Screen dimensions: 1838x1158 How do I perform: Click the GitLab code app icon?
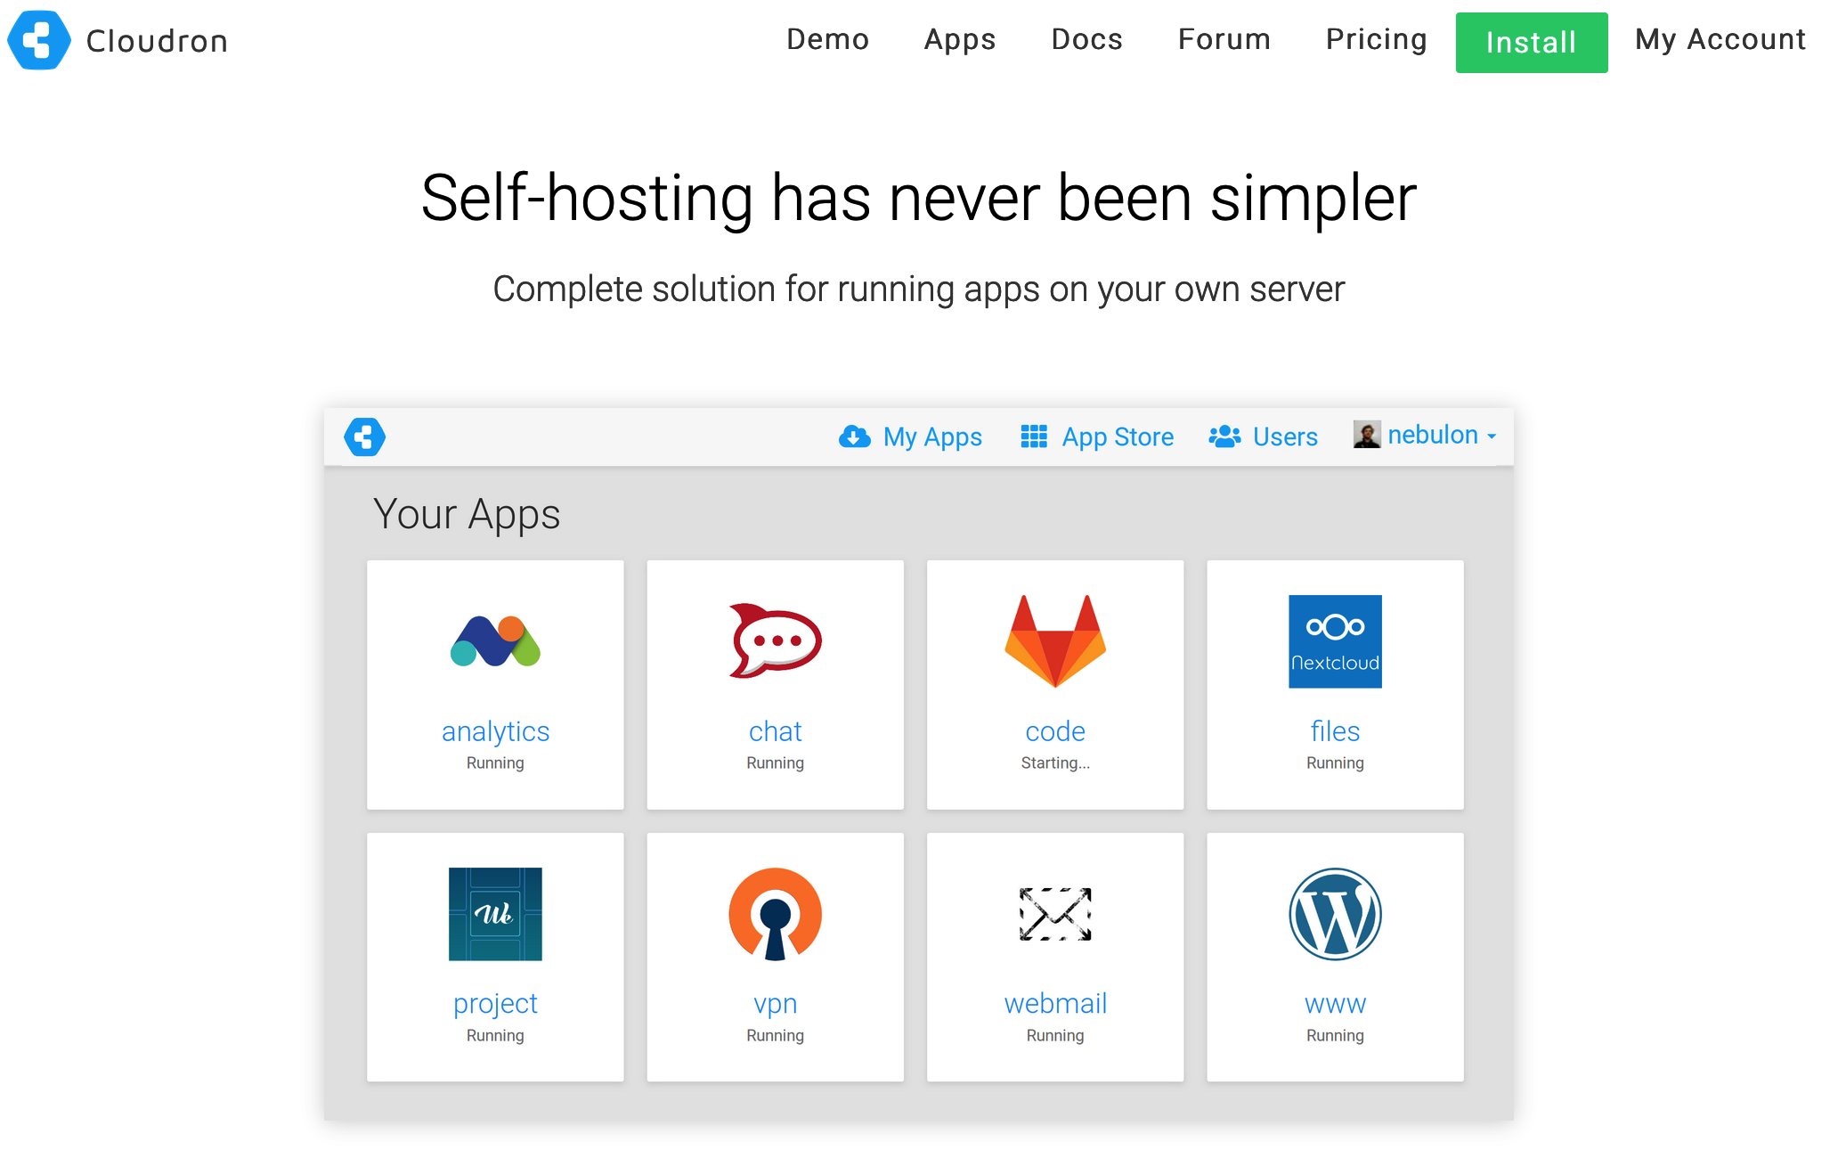[1055, 641]
